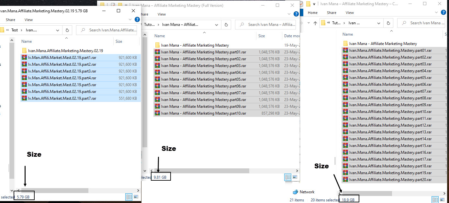Image resolution: width=449 pixels, height=203 pixels.
Task: Expand the address history dropdown in left window
Action: tap(58, 30)
